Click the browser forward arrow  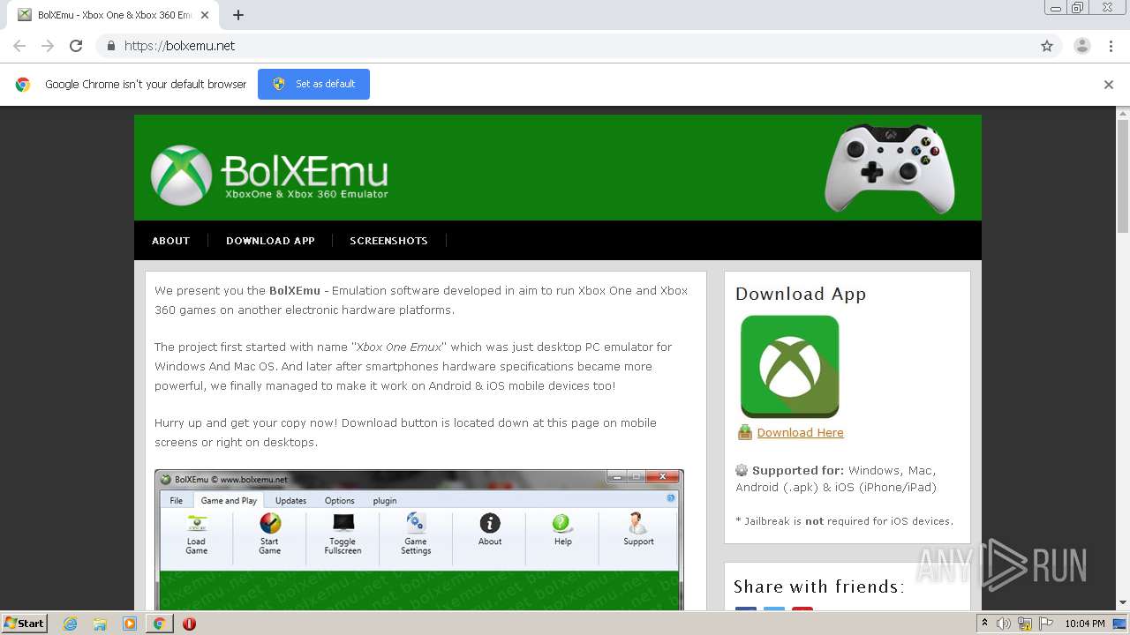click(48, 46)
